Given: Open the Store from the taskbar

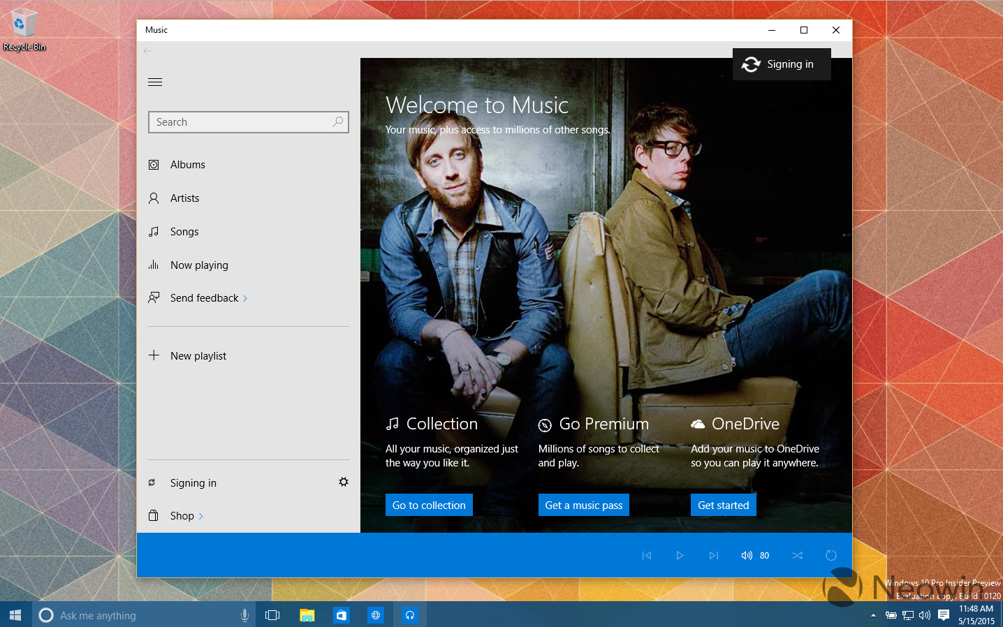Looking at the screenshot, I should tap(341, 615).
